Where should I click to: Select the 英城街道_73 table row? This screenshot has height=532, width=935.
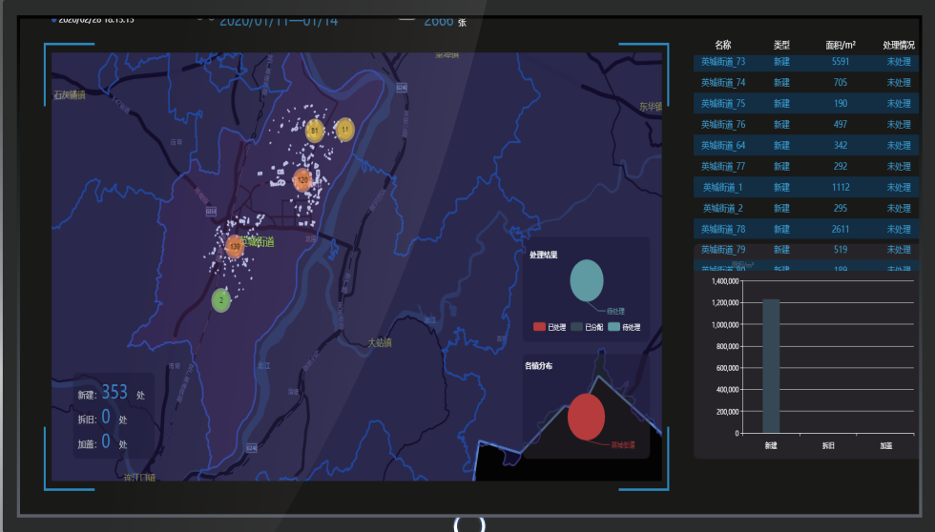[x=806, y=62]
